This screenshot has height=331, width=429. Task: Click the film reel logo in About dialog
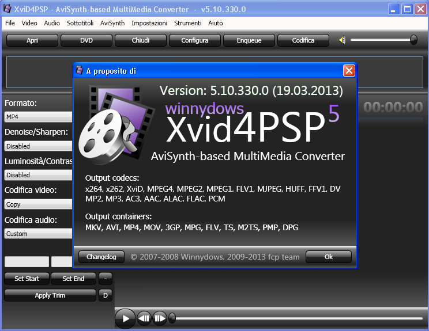tap(116, 125)
